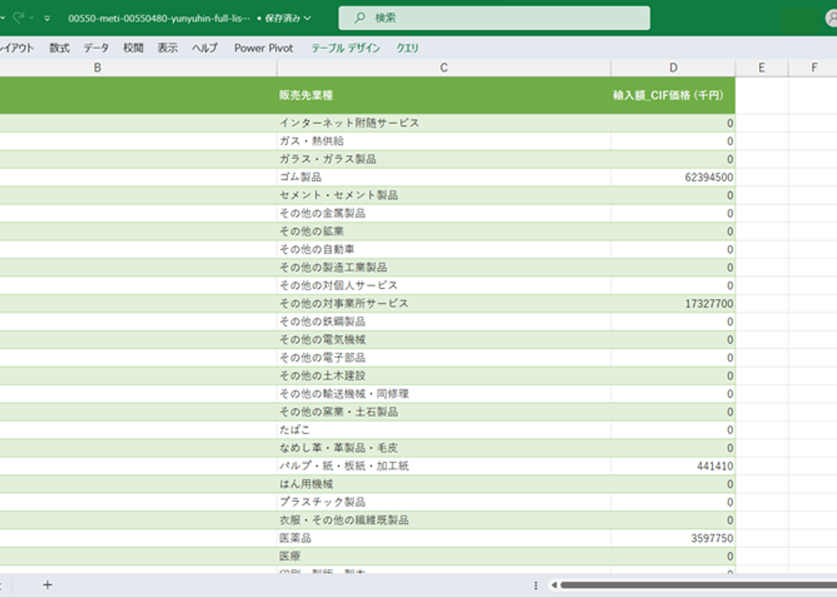Select the その他の電子部品 cell
837x598 pixels.
[x=444, y=358]
